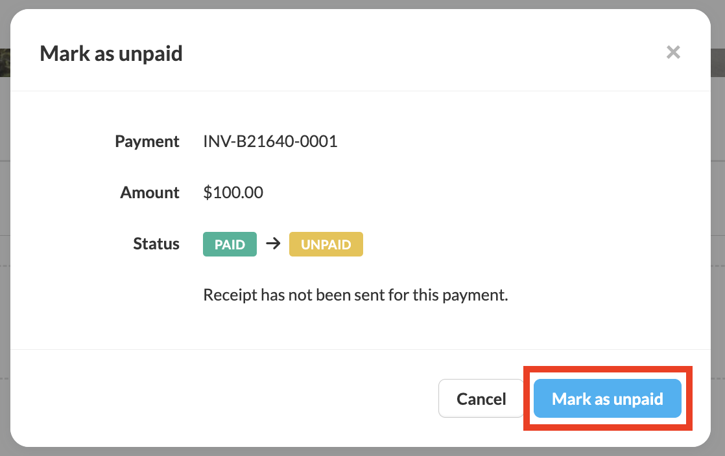This screenshot has width=725, height=456.
Task: Click empty body space below the receipt message
Action: coord(355,327)
